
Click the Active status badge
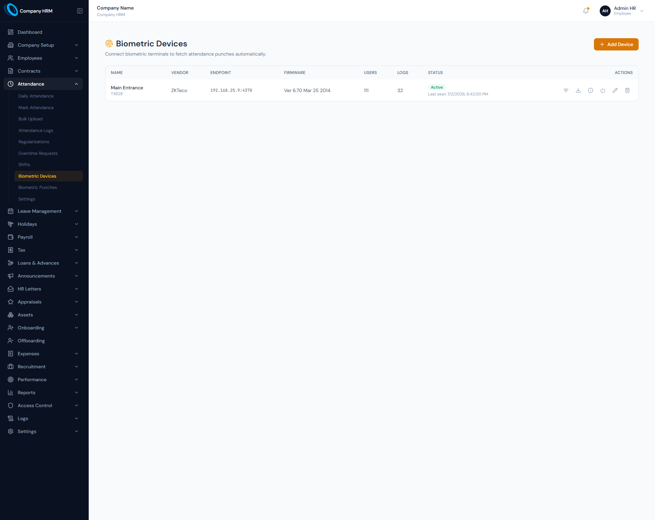coord(437,87)
